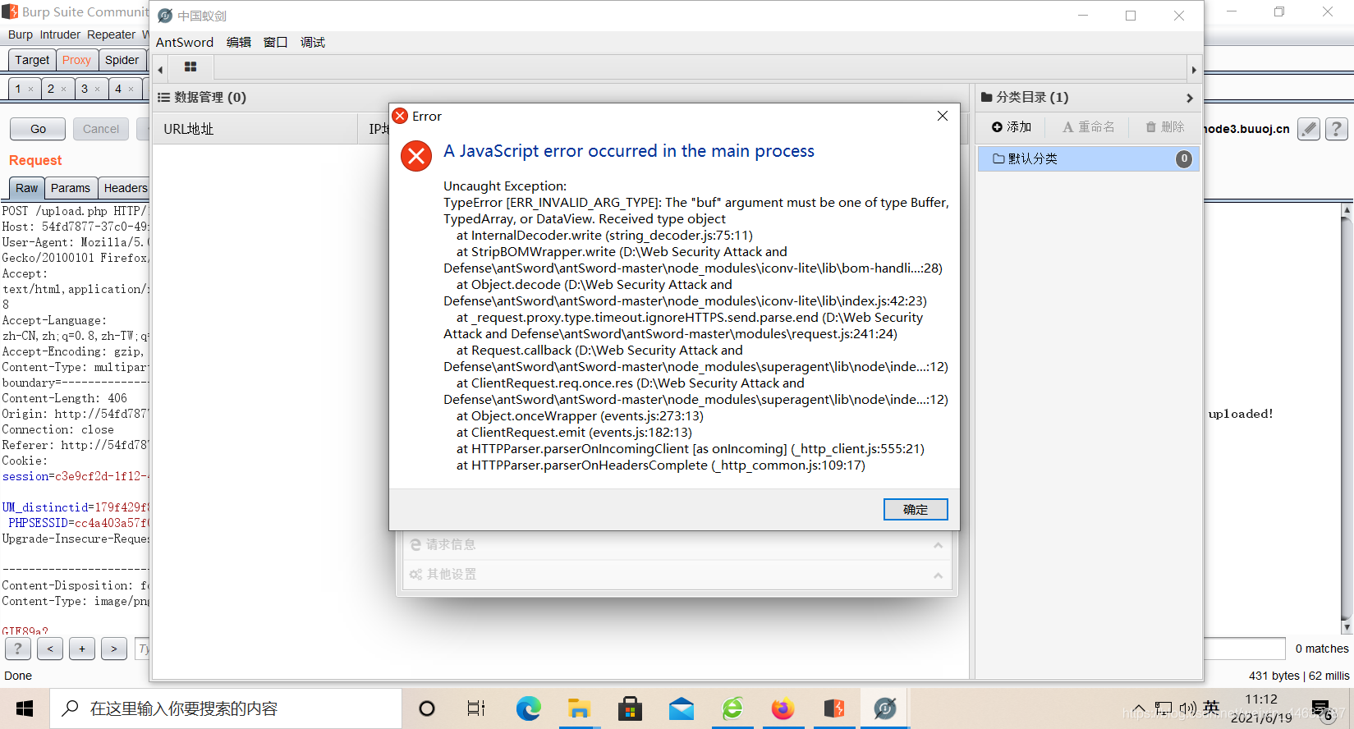Click right tab-scroll arrow in AntSword
Image resolution: width=1354 pixels, height=729 pixels.
pos(1194,70)
